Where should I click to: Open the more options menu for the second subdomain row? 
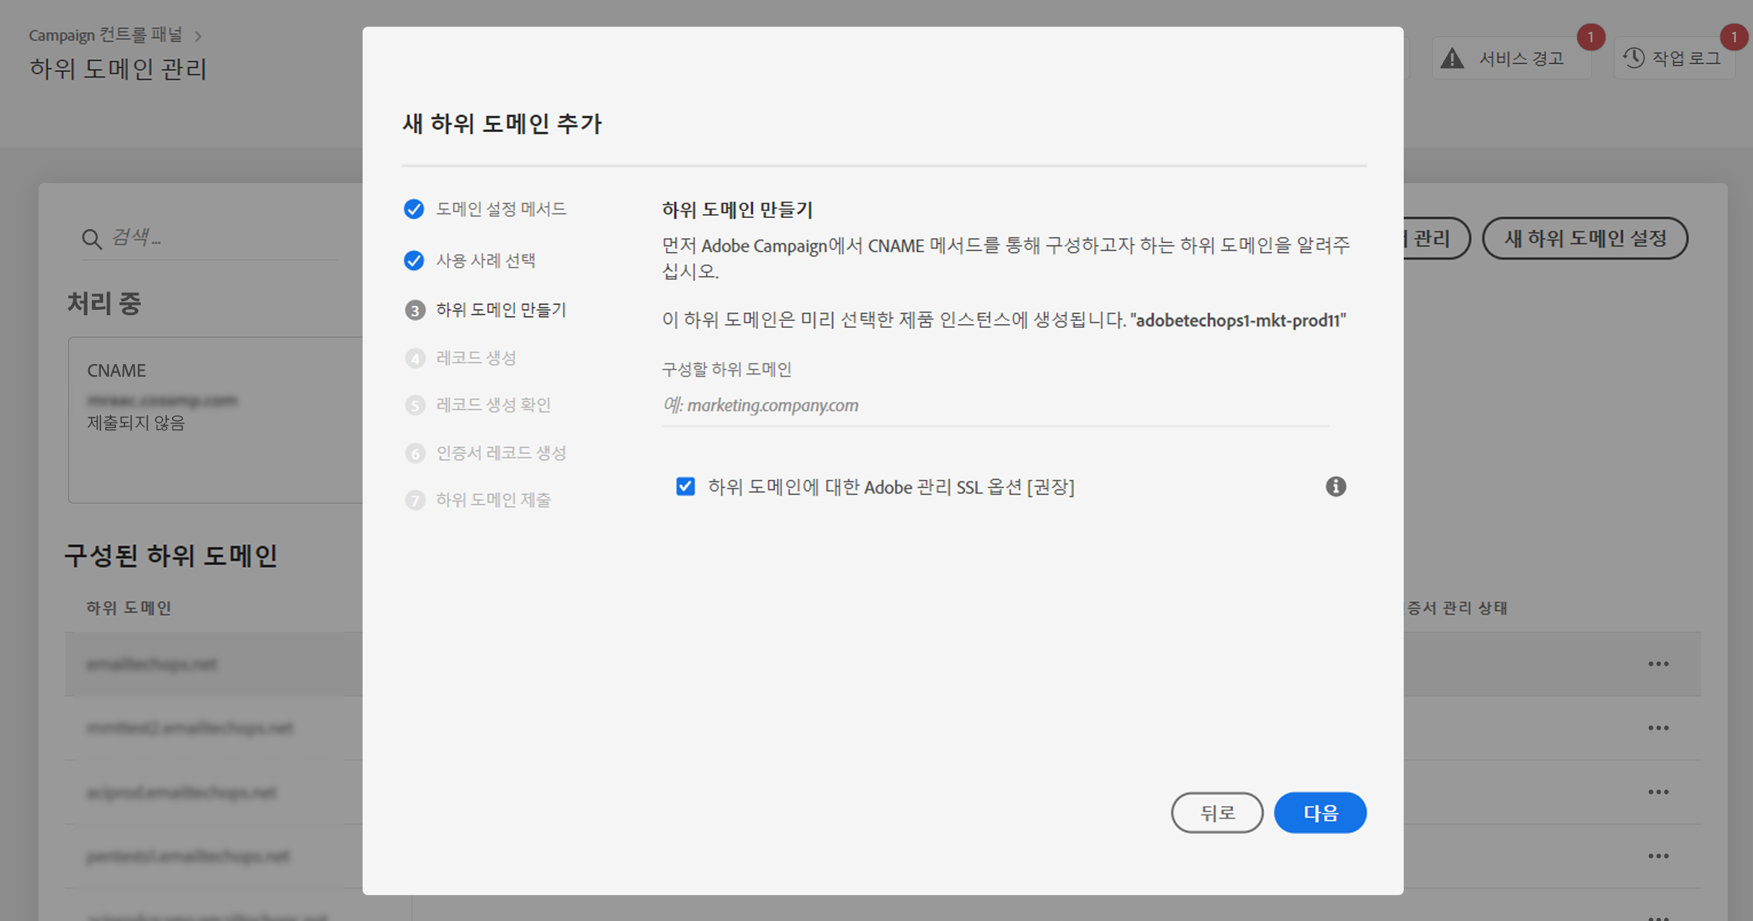click(1658, 727)
